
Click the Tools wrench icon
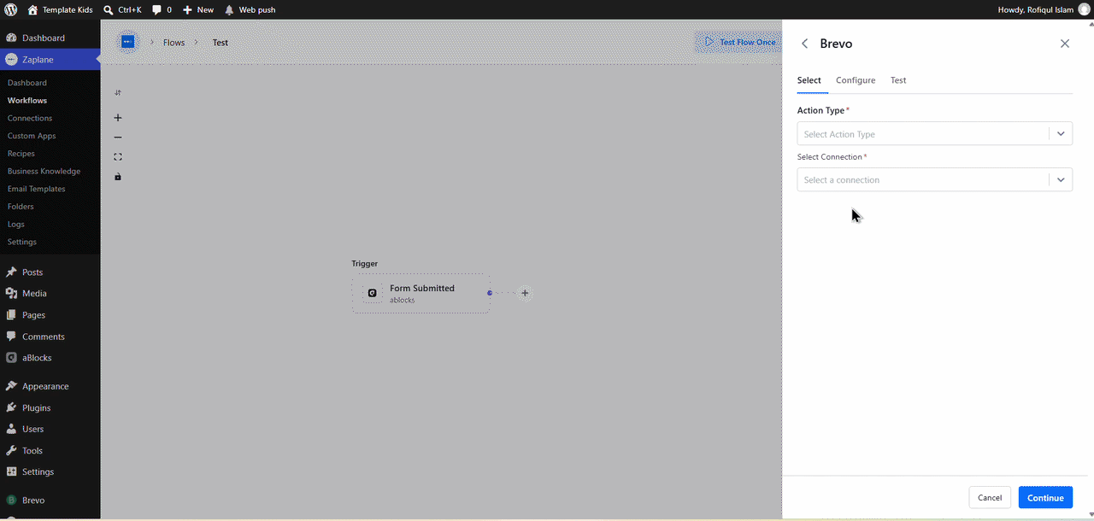11,450
